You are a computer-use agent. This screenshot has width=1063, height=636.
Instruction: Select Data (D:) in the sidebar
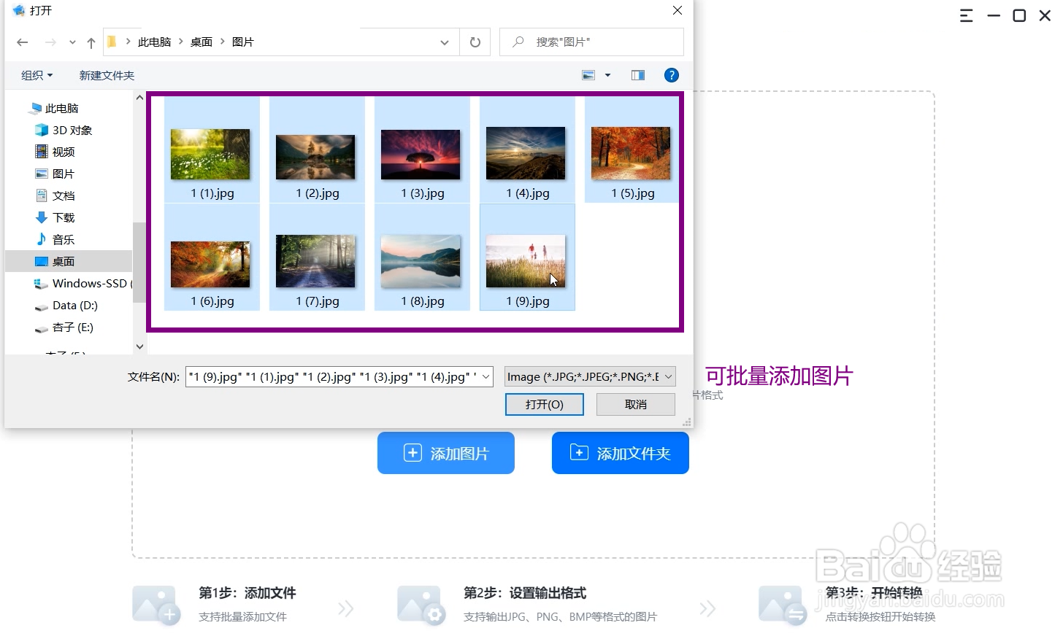(x=75, y=306)
